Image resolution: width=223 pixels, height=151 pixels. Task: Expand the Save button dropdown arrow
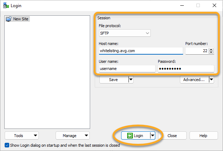[x=131, y=80]
